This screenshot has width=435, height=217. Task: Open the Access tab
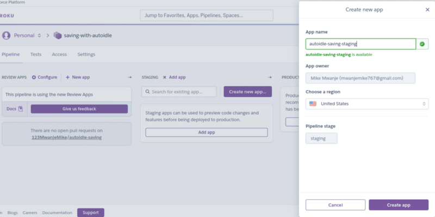59,54
